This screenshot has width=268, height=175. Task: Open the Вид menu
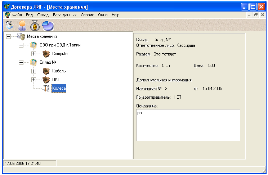pos(30,15)
